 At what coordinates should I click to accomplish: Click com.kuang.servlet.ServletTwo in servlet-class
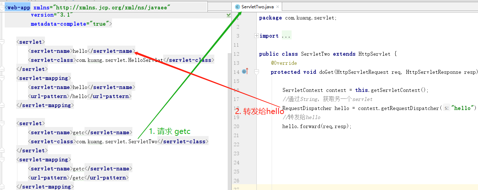[116, 142]
